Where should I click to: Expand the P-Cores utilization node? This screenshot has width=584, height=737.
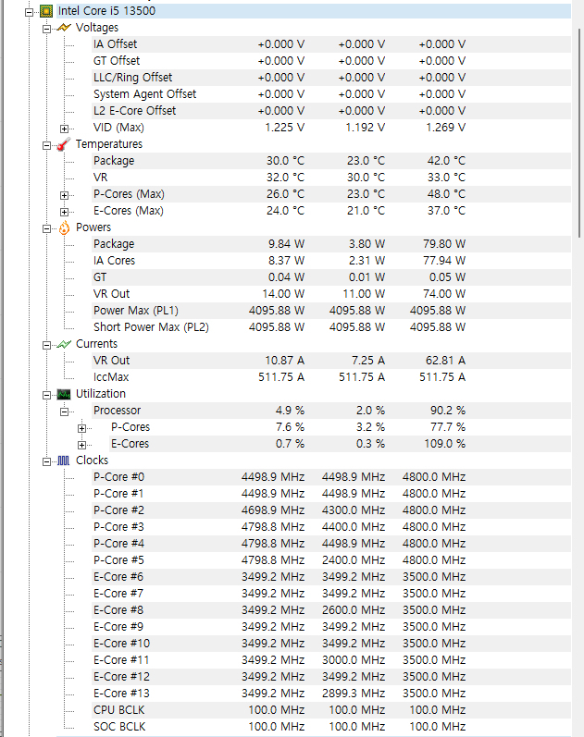[81, 429]
